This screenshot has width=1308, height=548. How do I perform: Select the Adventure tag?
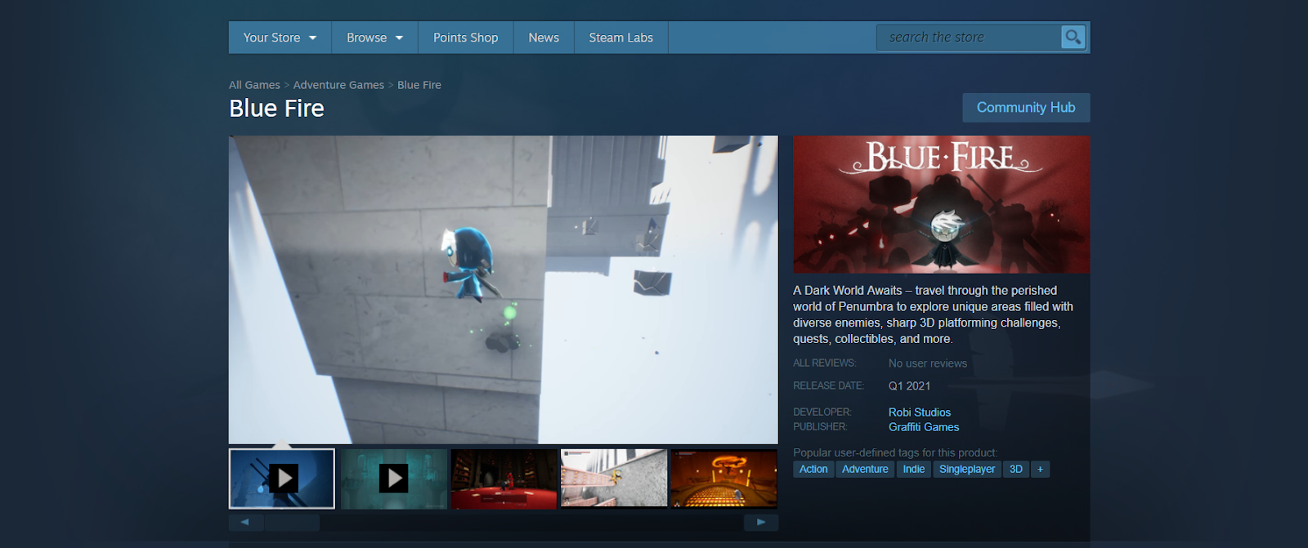pos(865,469)
